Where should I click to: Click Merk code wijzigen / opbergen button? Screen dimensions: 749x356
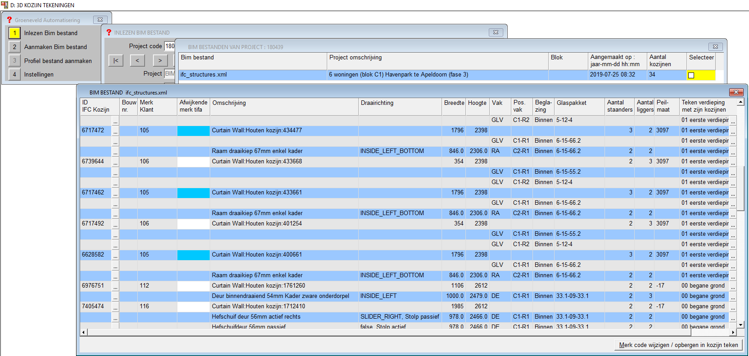click(678, 345)
